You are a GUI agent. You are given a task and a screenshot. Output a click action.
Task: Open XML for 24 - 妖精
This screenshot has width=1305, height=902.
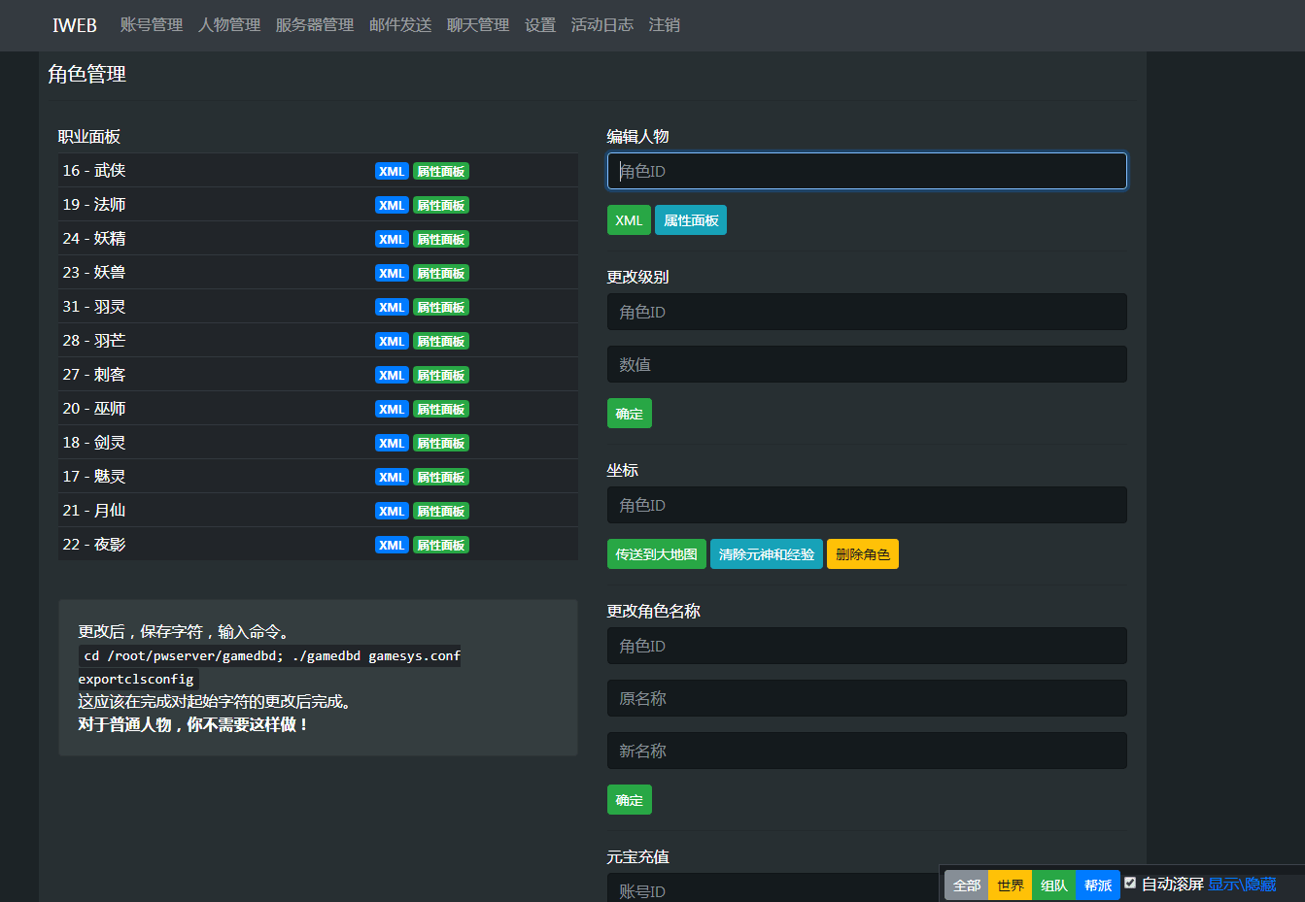click(392, 239)
